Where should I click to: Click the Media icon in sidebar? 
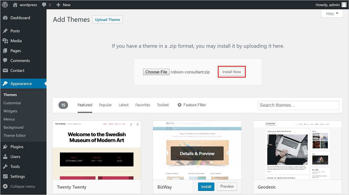5,41
